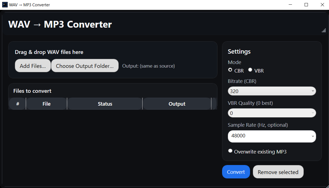Image resolution: width=329 pixels, height=188 pixels.
Task: Click the File column header
Action: [46, 104]
